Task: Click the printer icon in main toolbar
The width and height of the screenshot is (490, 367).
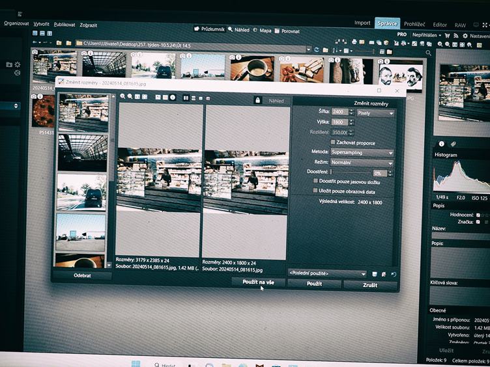Action: point(354,42)
